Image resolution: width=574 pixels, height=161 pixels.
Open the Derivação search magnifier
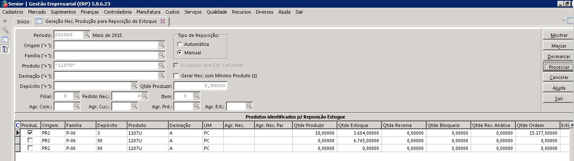click(x=162, y=76)
